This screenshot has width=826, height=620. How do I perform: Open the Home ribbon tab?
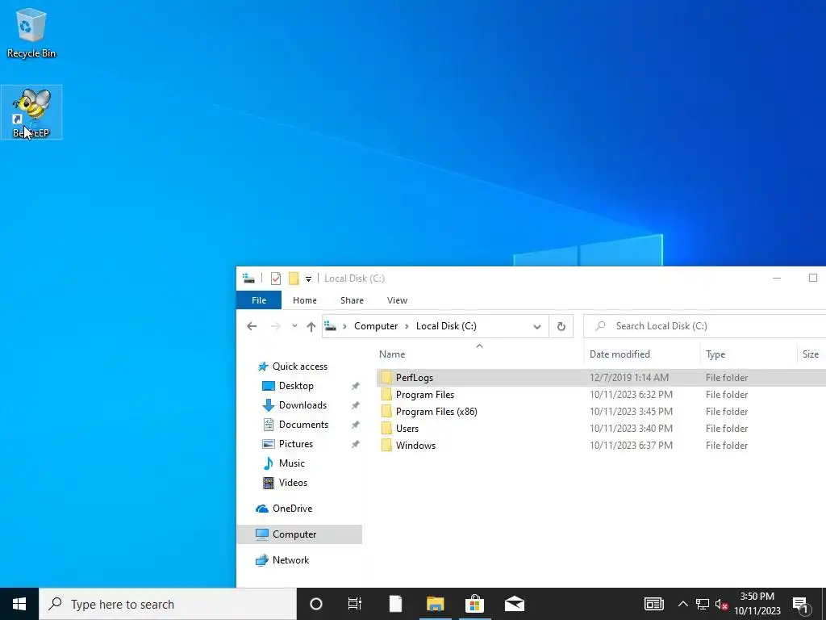(304, 300)
